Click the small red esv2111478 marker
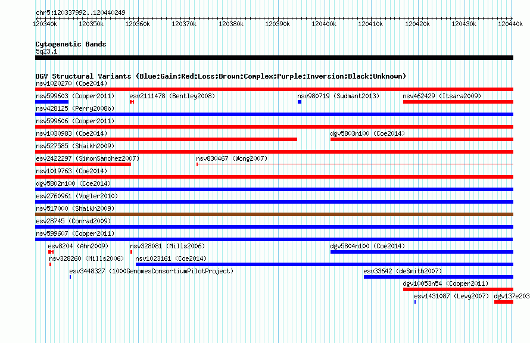This screenshot has width=530, height=343. click(x=132, y=102)
